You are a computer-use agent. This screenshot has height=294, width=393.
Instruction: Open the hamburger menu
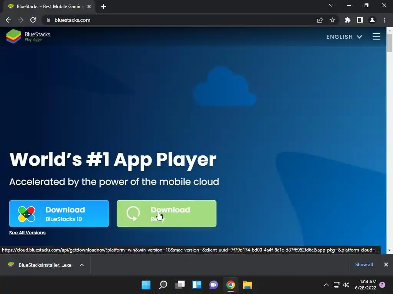tap(376, 37)
